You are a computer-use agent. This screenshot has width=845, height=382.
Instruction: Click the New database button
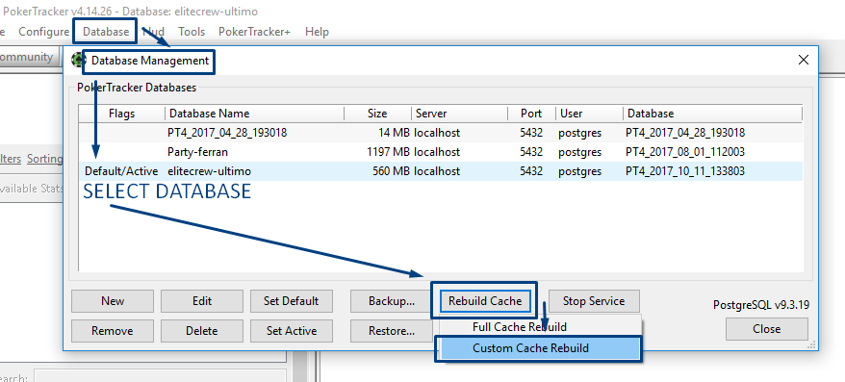click(113, 301)
